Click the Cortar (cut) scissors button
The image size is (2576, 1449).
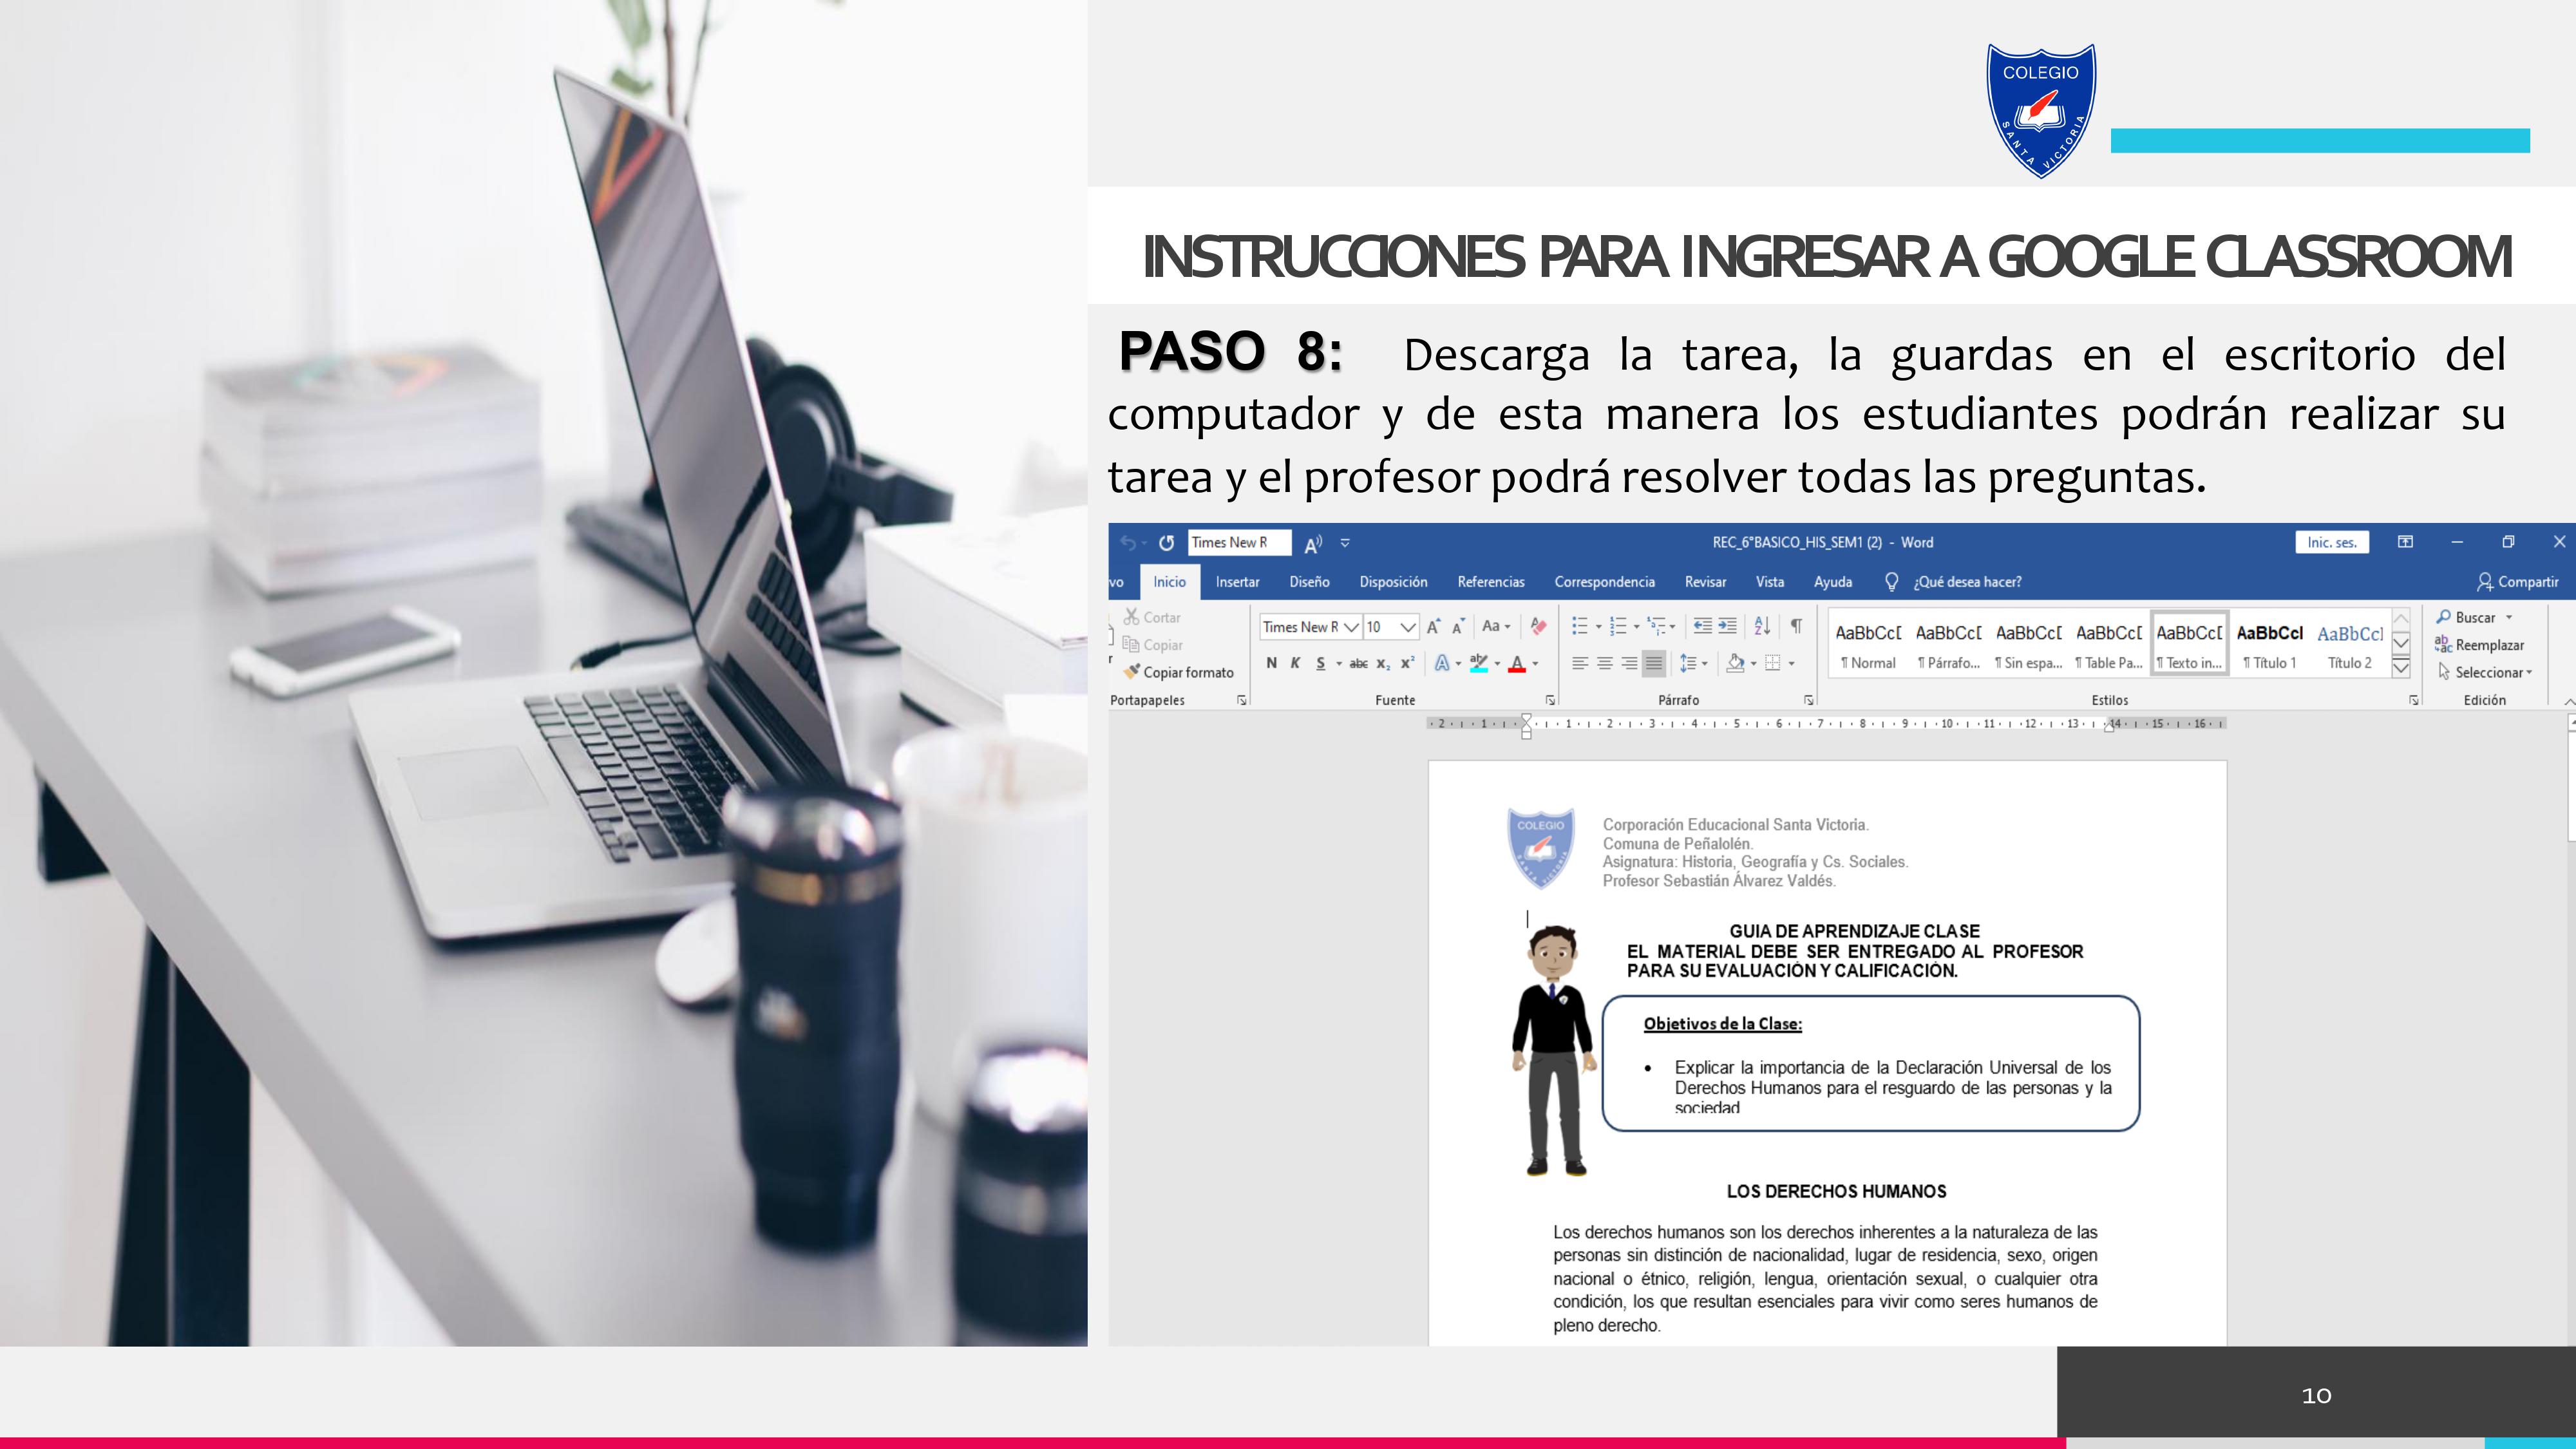point(1152,617)
